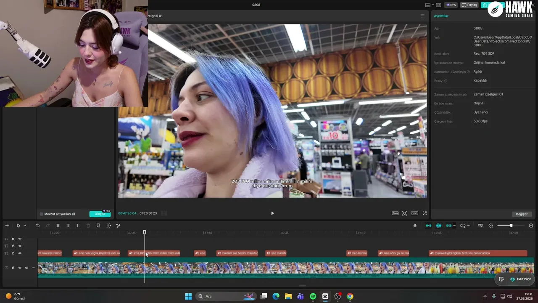Hide the main video track
Image resolution: width=538 pixels, height=303 pixels.
coord(20,268)
